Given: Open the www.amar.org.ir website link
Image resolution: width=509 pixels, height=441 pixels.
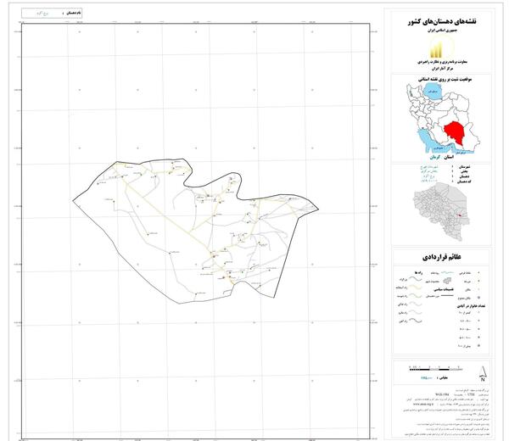Looking at the screenshot, I should click(422, 404).
